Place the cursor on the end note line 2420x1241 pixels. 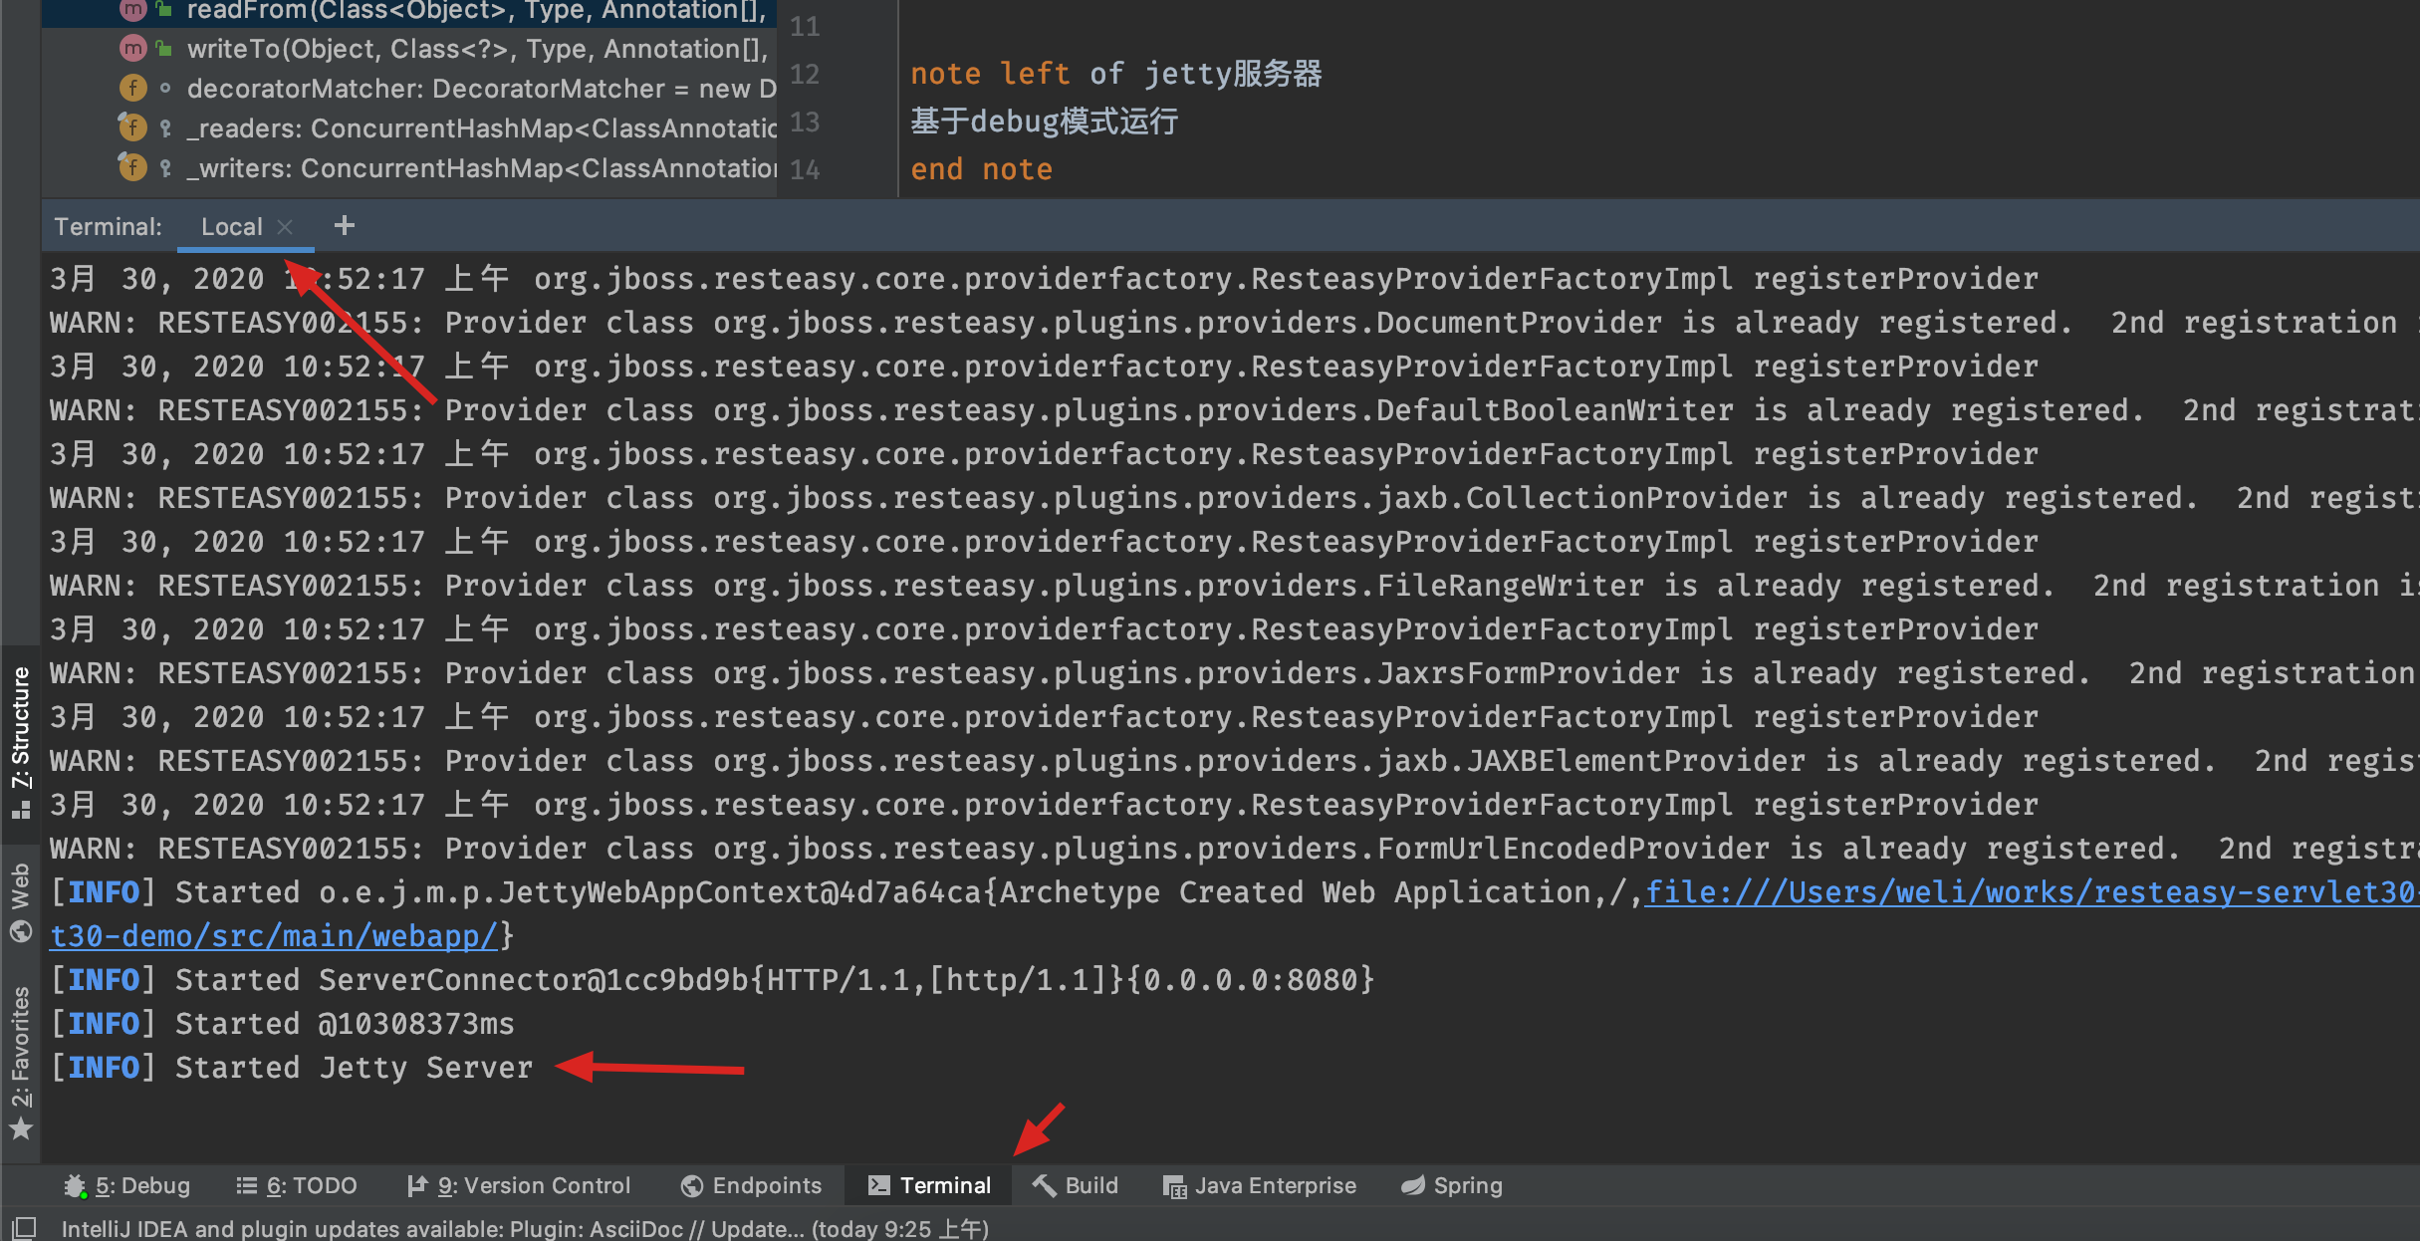coord(981,169)
